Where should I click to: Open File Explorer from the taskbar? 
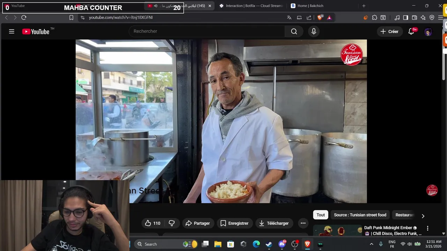tap(218, 244)
